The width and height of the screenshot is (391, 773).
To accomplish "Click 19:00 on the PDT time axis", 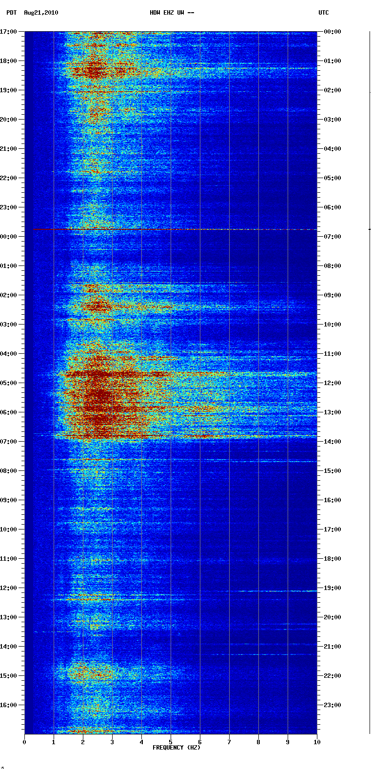I will click(9, 90).
